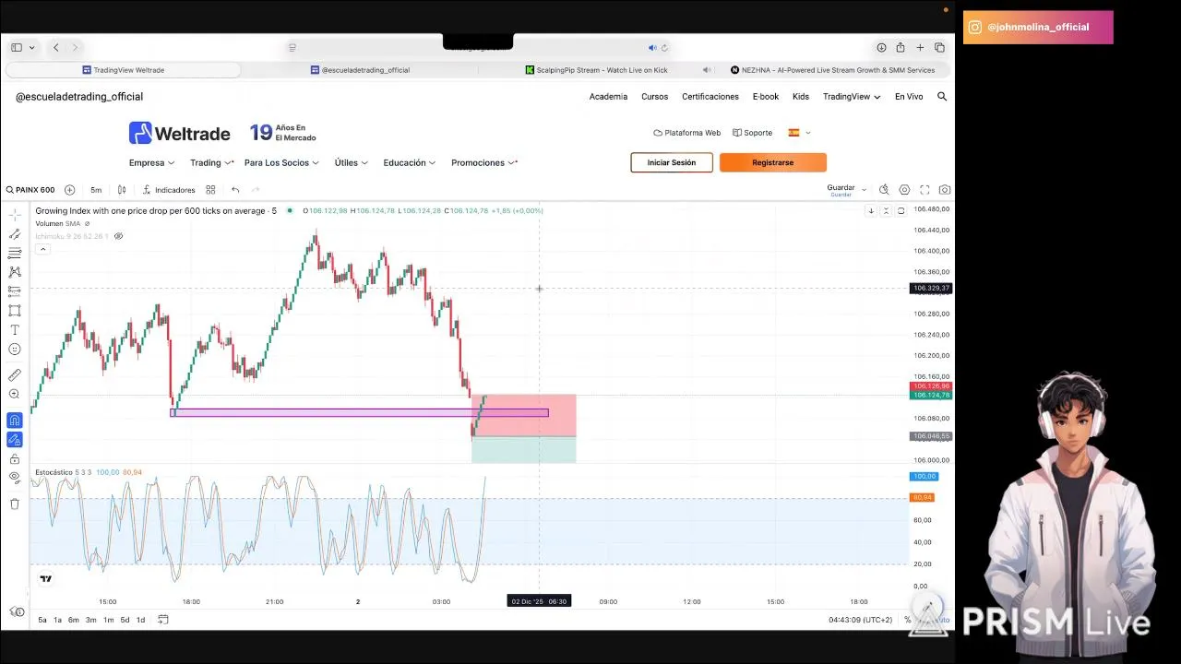
Task: Open the emoji icons tool
Action: (15, 350)
